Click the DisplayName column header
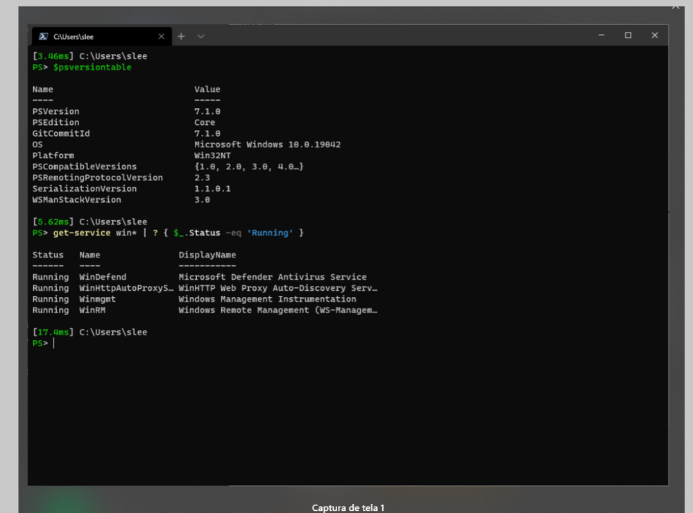693x513 pixels. [x=207, y=255]
